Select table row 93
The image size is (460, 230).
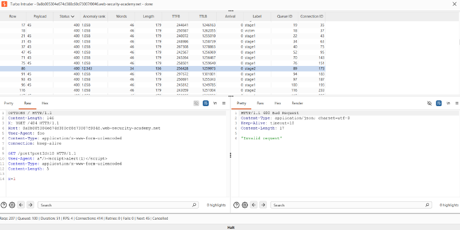coord(162,80)
